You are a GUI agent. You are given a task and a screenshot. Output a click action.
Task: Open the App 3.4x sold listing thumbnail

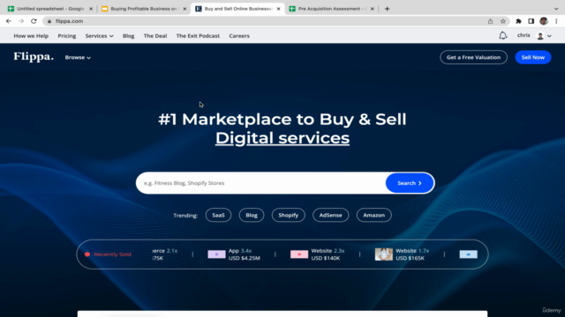coord(216,254)
